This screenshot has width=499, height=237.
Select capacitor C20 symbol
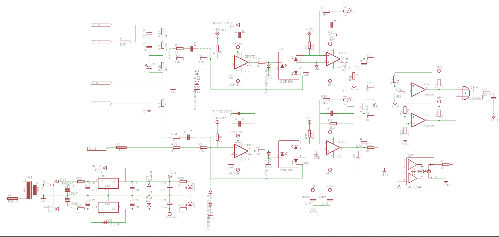pyautogui.click(x=493, y=98)
